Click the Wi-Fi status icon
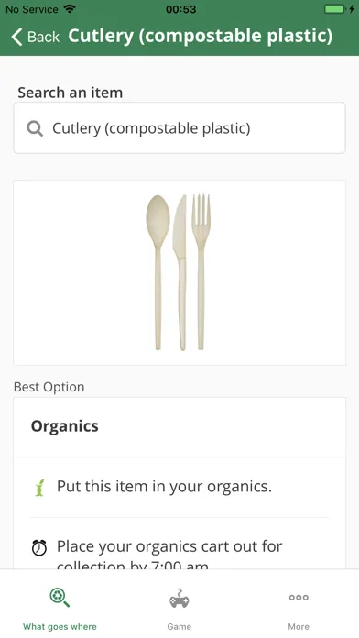This screenshot has height=638, width=359. 70,9
